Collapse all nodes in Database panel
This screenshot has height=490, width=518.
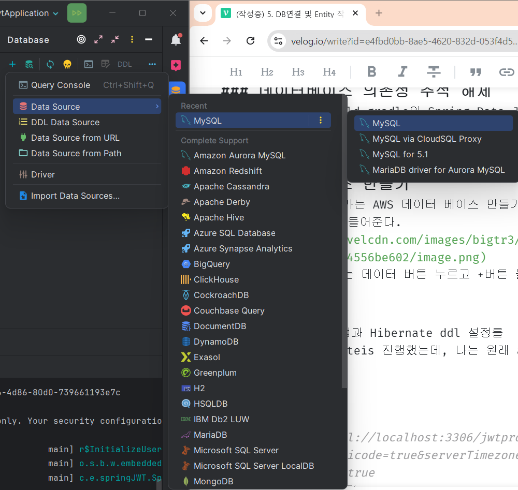click(x=115, y=40)
